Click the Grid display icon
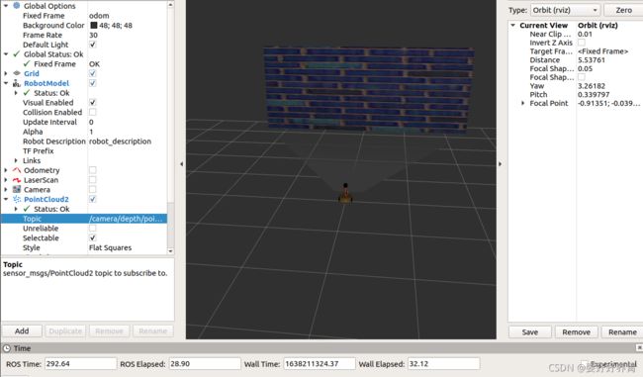The height and width of the screenshot is (377, 643). [x=17, y=73]
